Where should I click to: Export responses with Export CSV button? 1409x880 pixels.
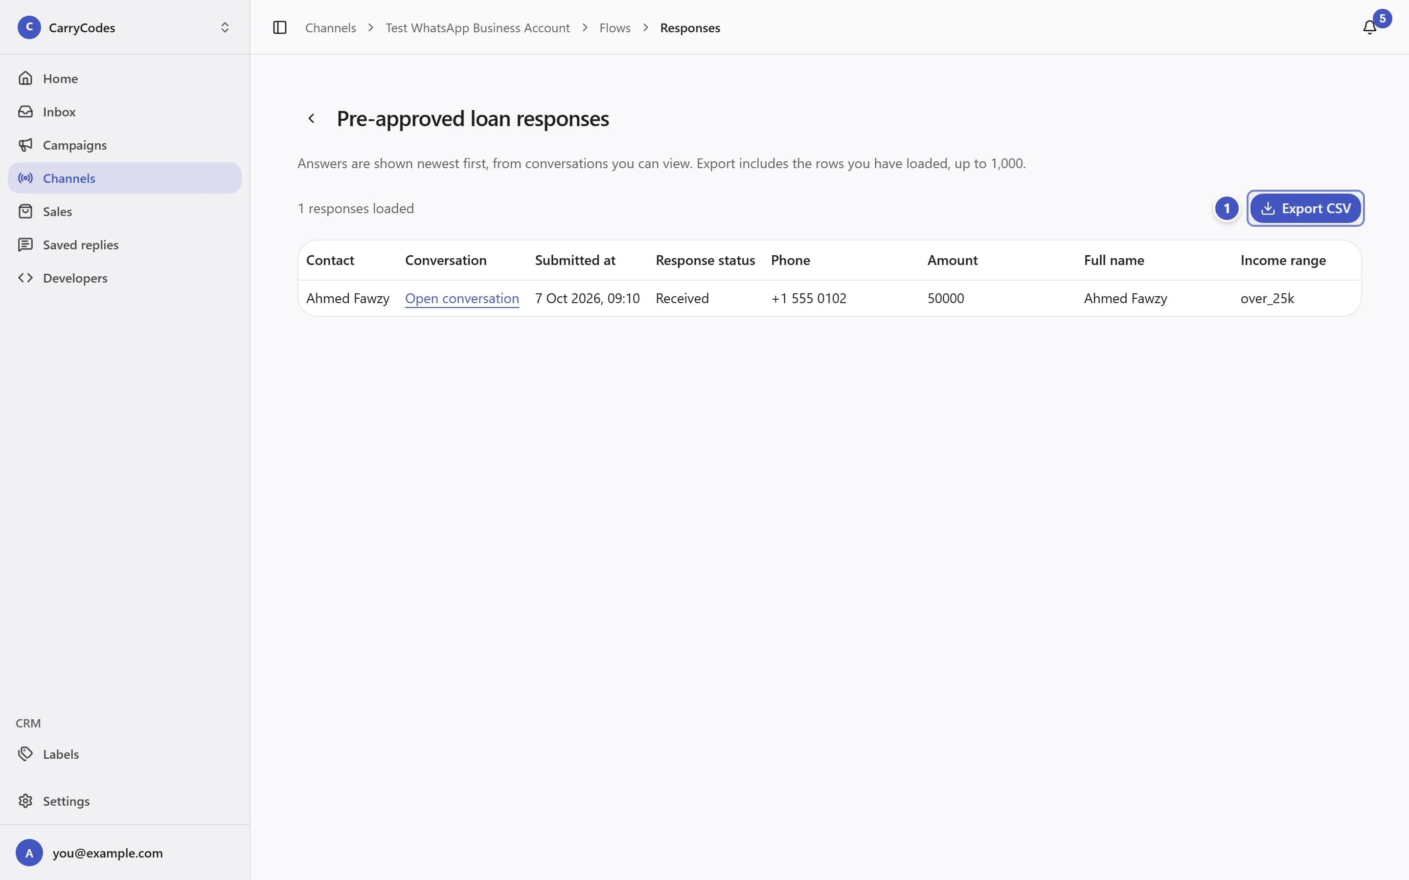pos(1305,208)
